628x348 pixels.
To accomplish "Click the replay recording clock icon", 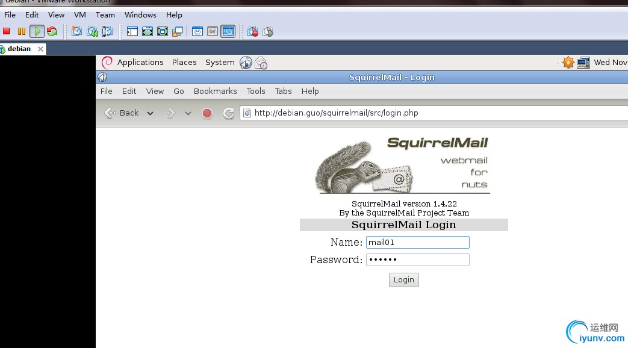I will tap(268, 31).
